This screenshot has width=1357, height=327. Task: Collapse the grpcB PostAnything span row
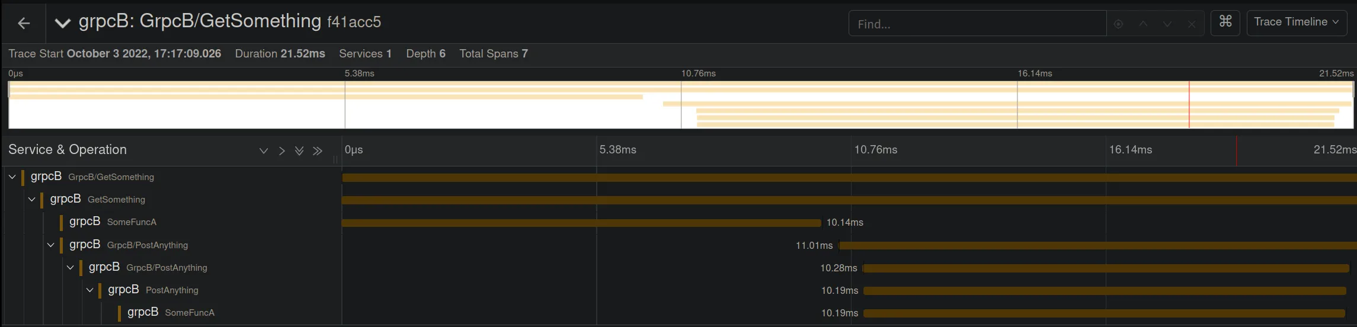(89, 290)
